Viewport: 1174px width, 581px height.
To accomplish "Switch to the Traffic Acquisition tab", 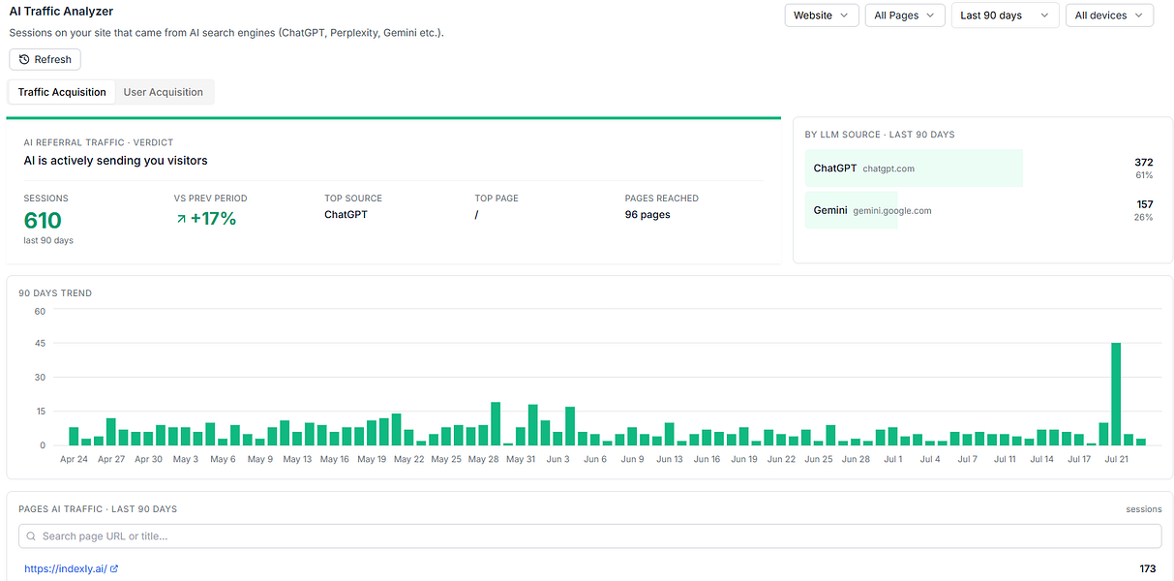I will pos(62,92).
